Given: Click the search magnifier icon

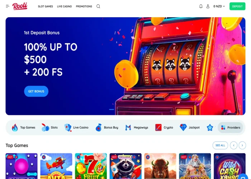Looking at the screenshot, I should pyautogui.click(x=98, y=6).
